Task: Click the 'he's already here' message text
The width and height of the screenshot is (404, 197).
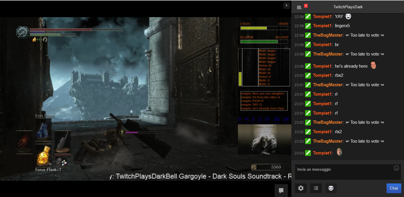Action: coord(351,66)
